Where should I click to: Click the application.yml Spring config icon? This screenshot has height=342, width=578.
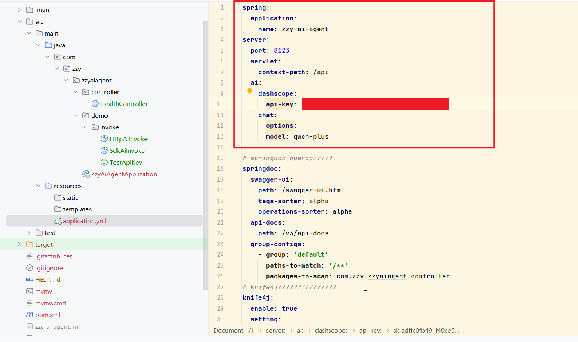pos(58,221)
